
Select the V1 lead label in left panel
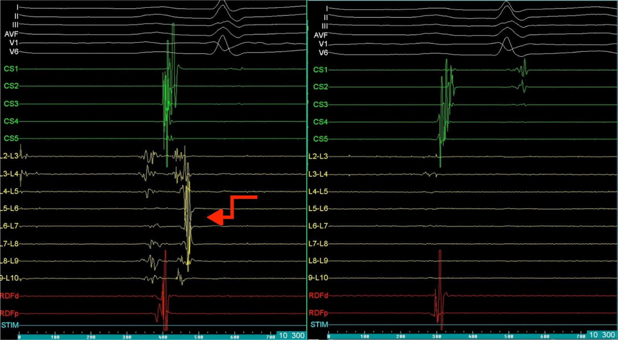pyautogui.click(x=14, y=43)
